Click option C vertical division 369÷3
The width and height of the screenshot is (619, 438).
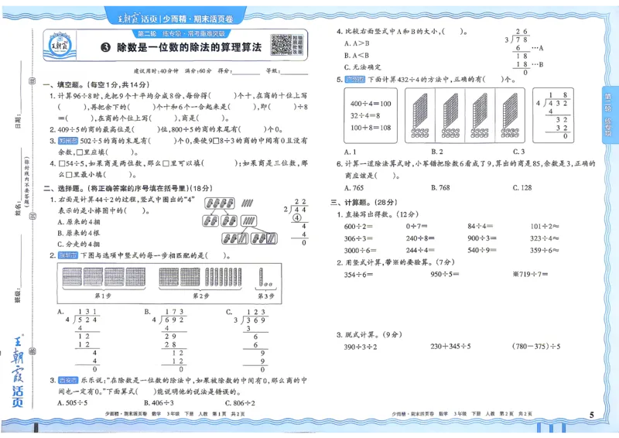(251, 340)
